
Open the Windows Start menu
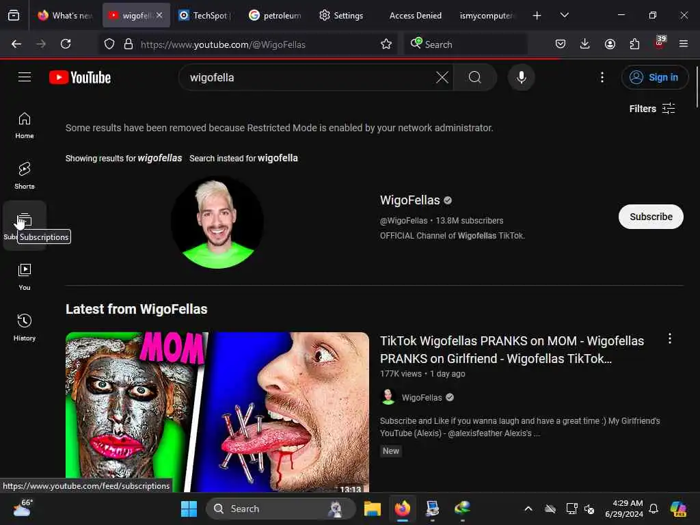pos(189,509)
